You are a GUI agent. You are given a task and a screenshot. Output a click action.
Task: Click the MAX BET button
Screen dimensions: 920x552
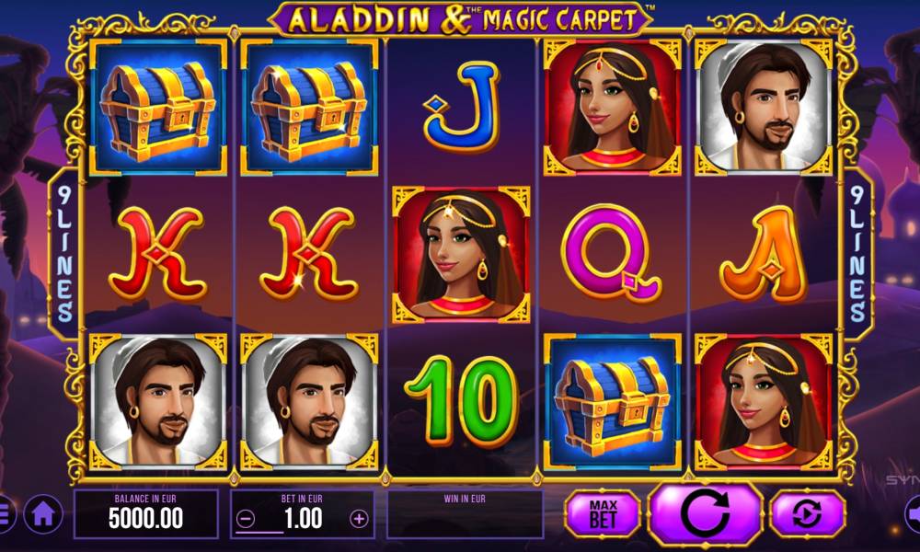coord(603,514)
